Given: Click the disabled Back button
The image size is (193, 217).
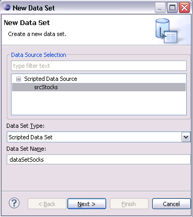Looking at the screenshot, I should click(x=47, y=204).
